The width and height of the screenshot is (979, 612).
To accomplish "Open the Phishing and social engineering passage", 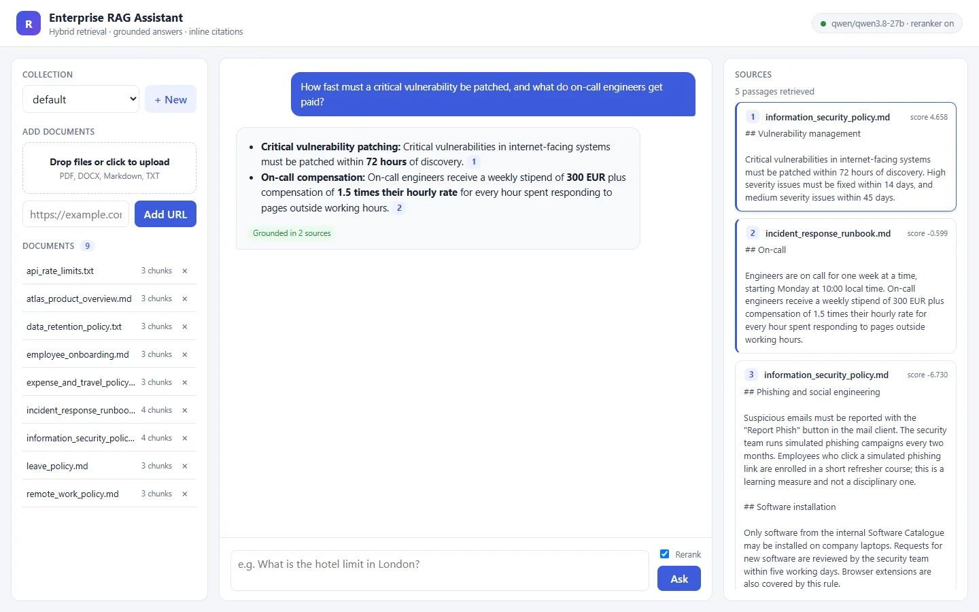I will [x=846, y=476].
